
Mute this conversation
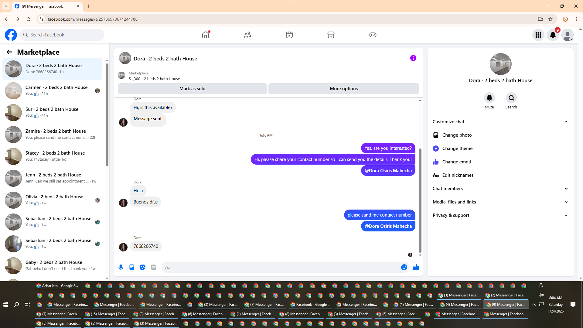(x=489, y=98)
